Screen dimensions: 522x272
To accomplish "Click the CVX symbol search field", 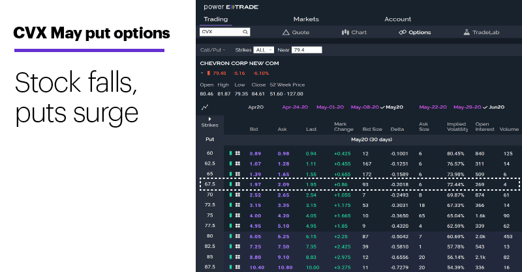I will pyautogui.click(x=224, y=32).
